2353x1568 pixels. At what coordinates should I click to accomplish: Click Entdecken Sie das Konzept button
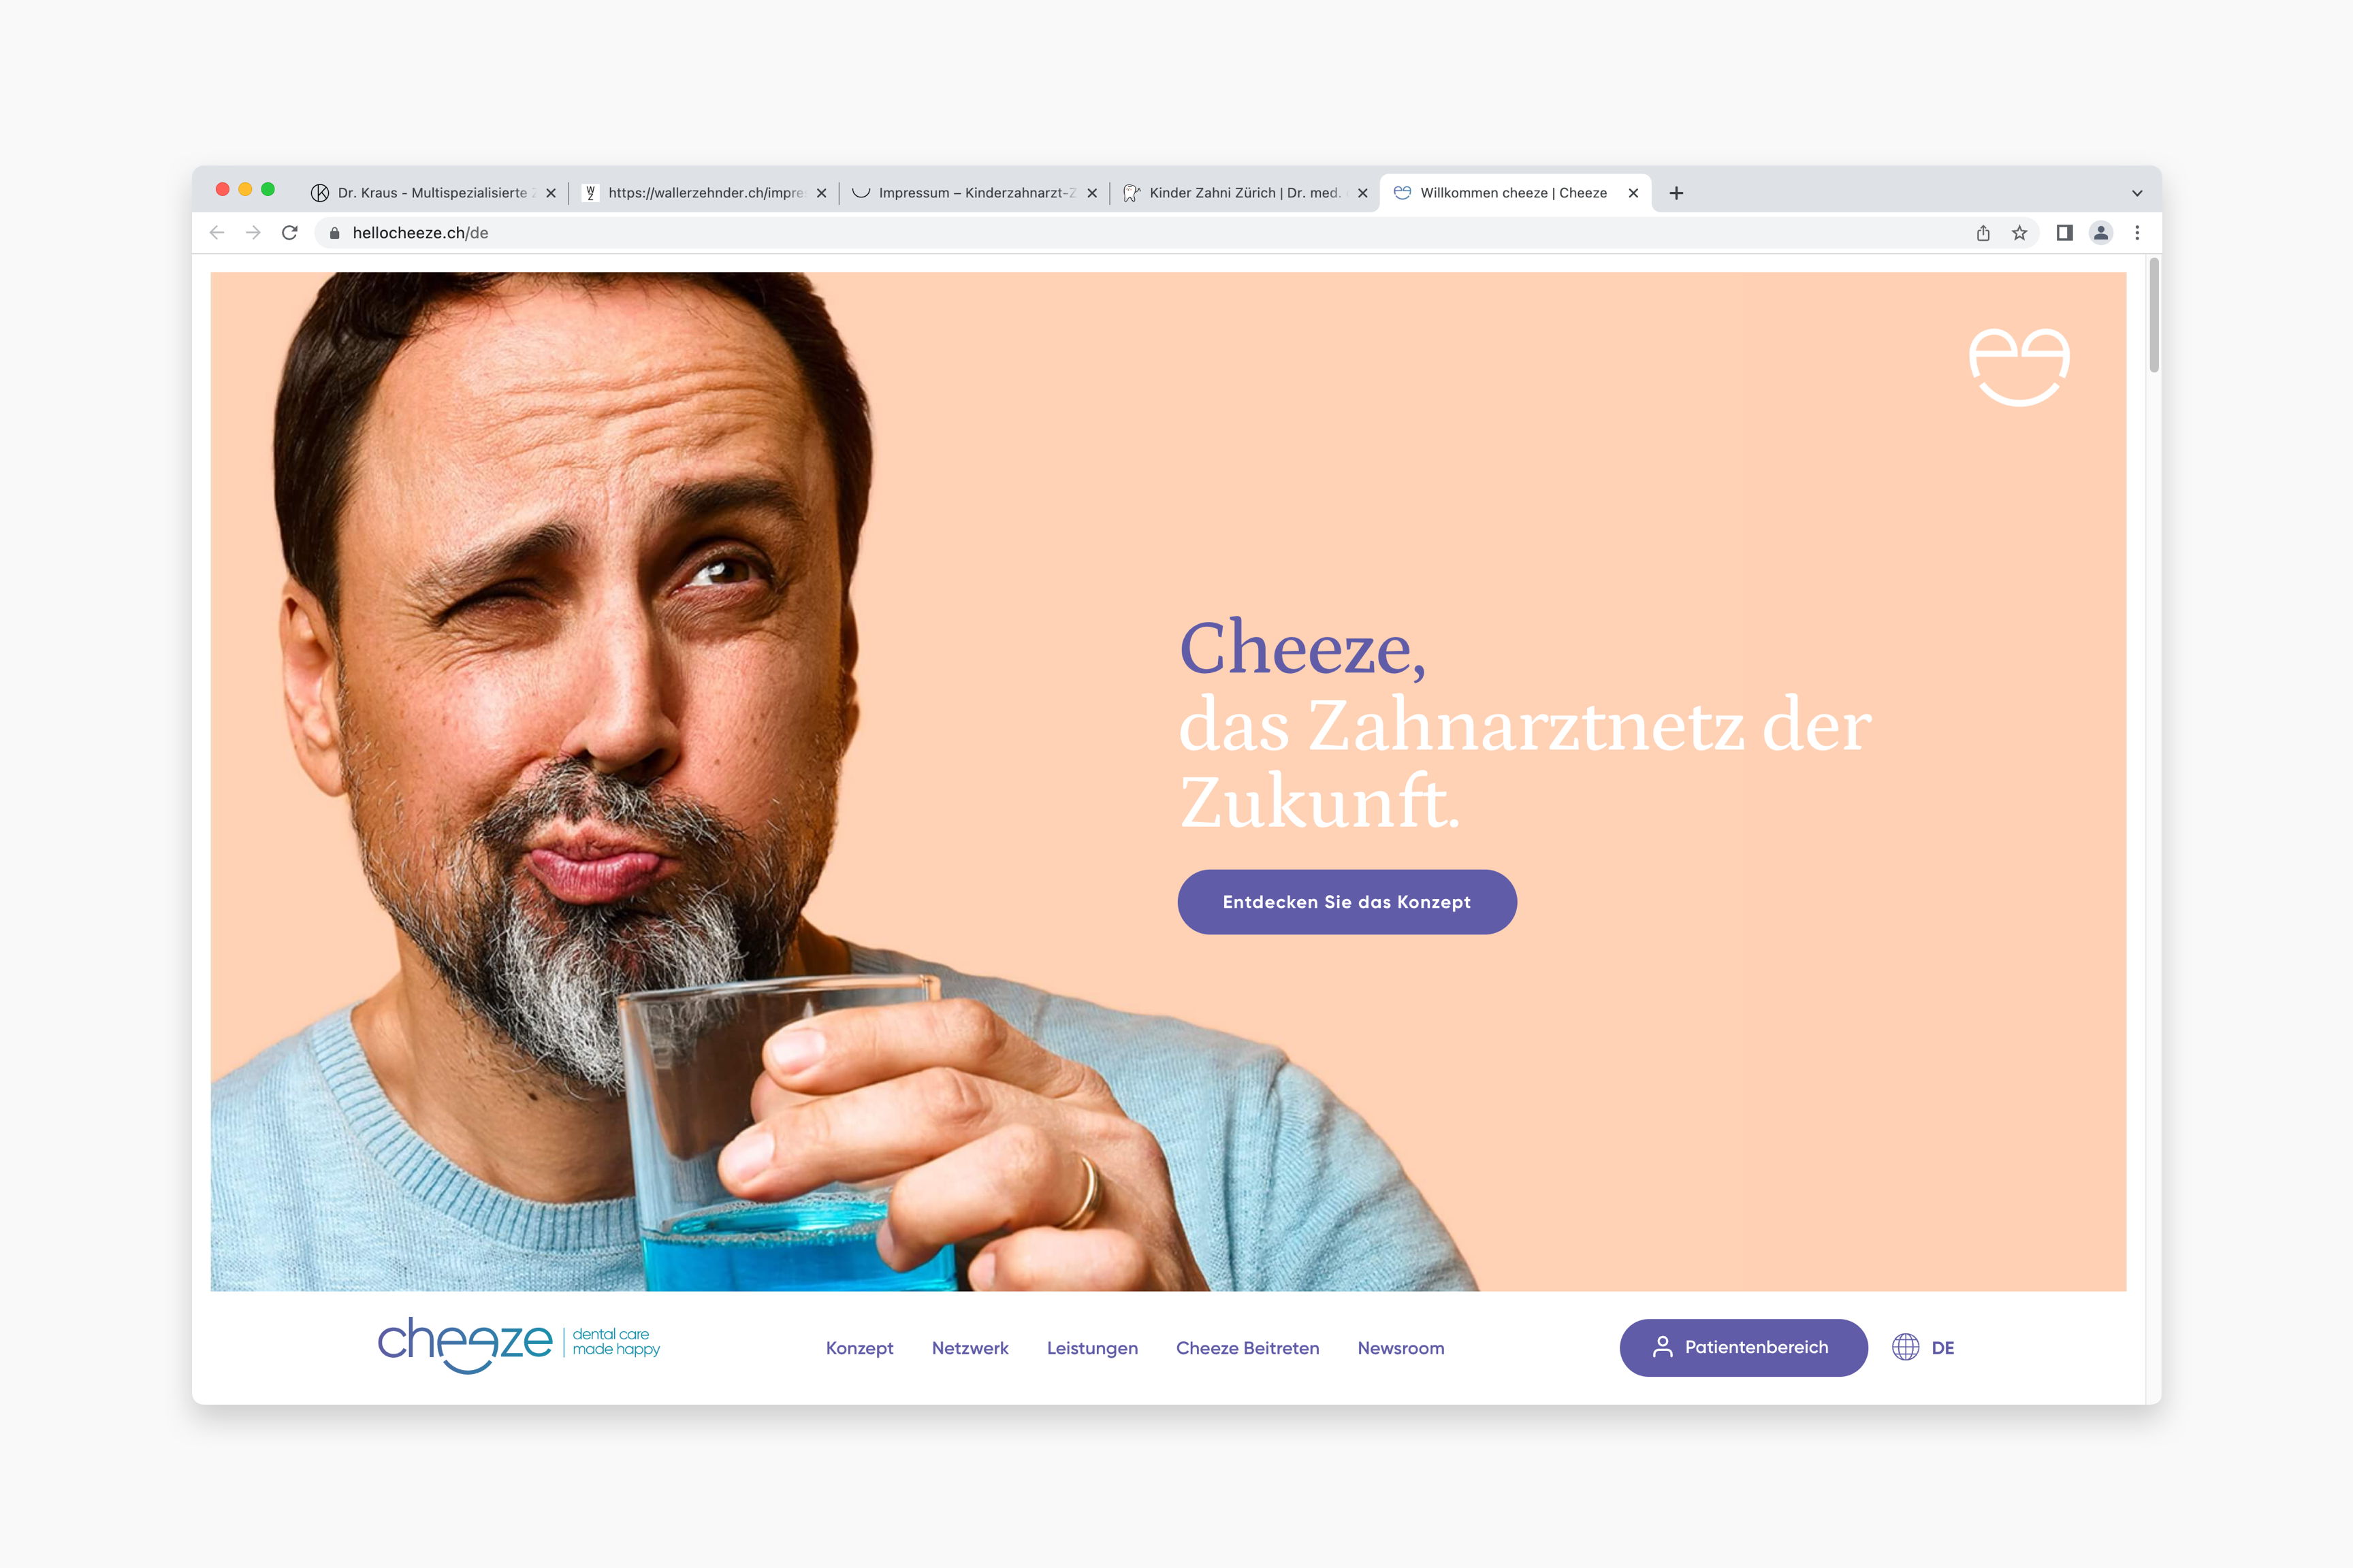click(x=1347, y=902)
